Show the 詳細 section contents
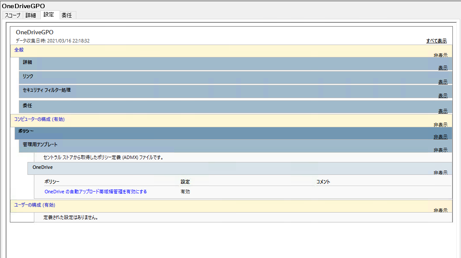Image resolution: width=461 pixels, height=258 pixels. 443,68
